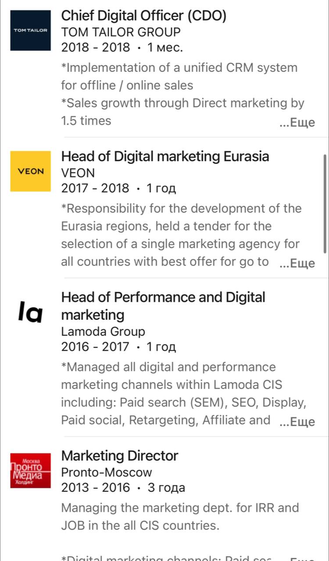
Task: Tap the yellow VEON logo
Action: tap(31, 171)
